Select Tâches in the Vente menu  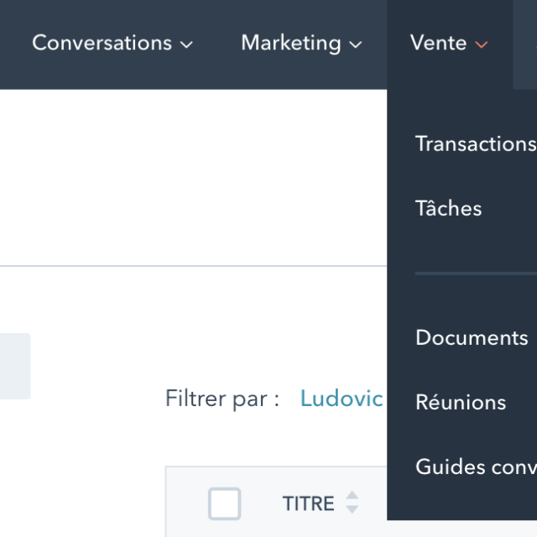[448, 208]
